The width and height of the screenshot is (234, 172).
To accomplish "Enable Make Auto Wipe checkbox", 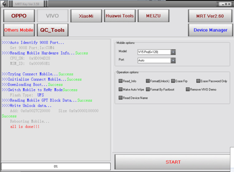I will click(120, 89).
